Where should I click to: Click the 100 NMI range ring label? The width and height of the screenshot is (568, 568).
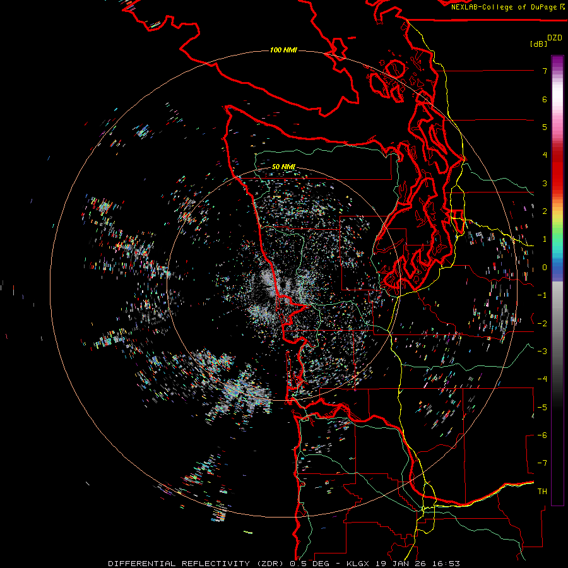click(283, 50)
